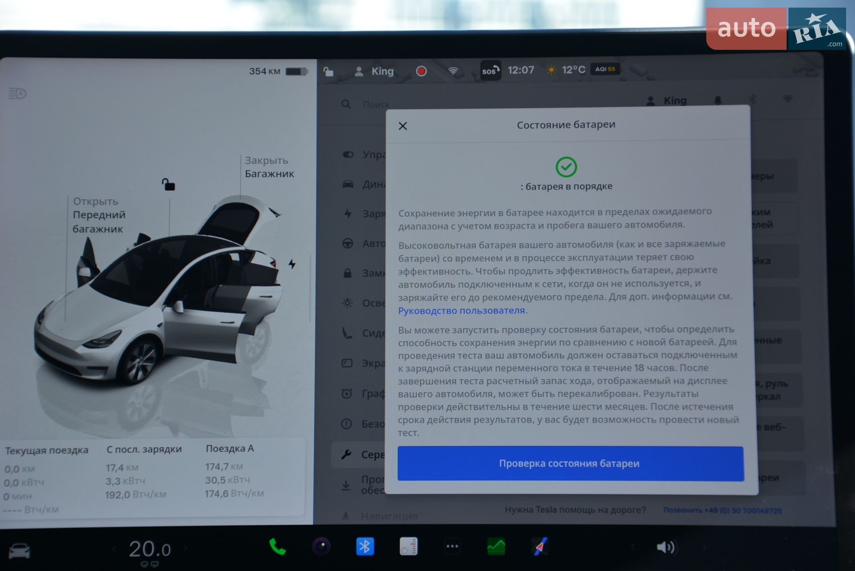Select the Текущая поездка trip card
The height and width of the screenshot is (571, 855).
pyautogui.click(x=46, y=480)
